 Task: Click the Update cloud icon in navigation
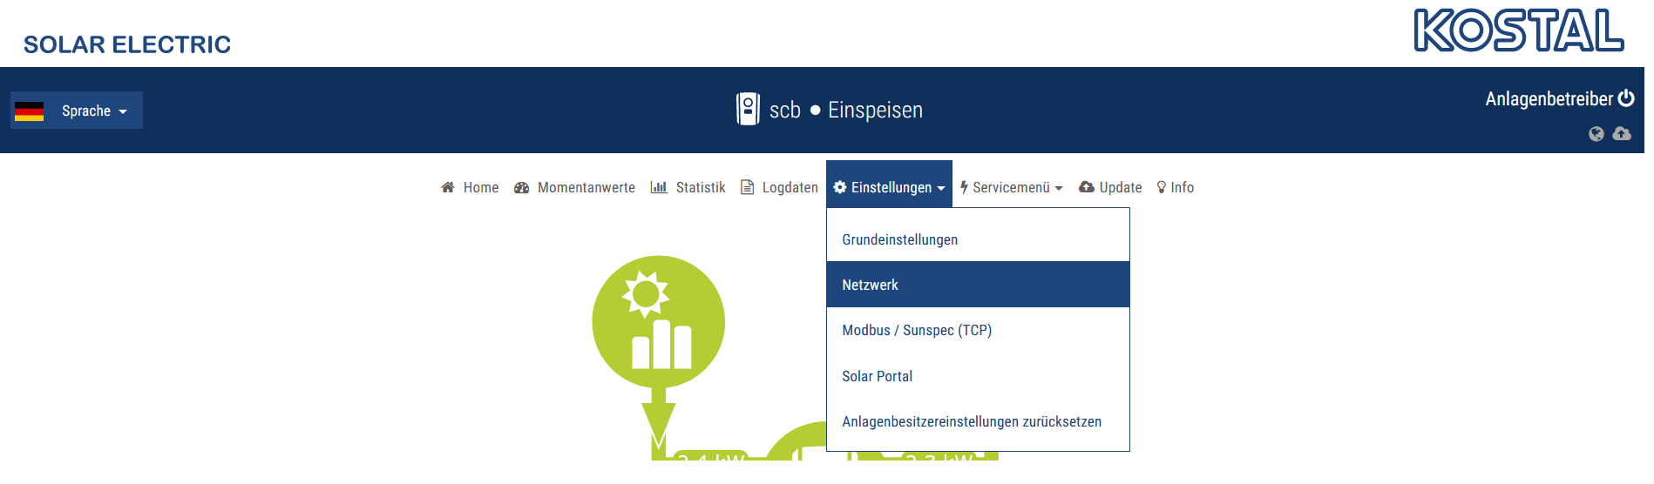1087,187
